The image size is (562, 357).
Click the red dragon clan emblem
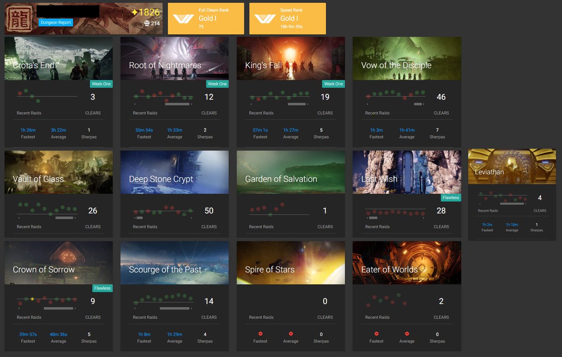pos(19,18)
